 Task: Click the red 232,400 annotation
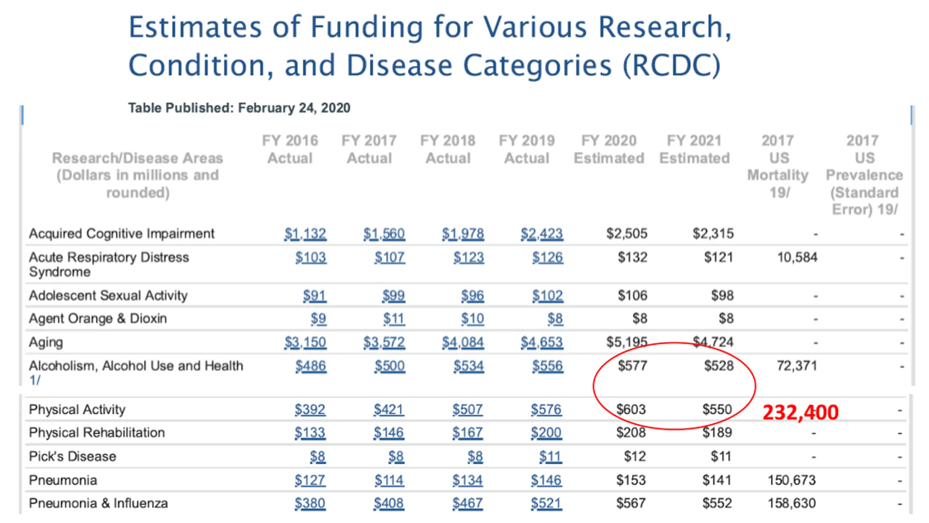coord(801,413)
